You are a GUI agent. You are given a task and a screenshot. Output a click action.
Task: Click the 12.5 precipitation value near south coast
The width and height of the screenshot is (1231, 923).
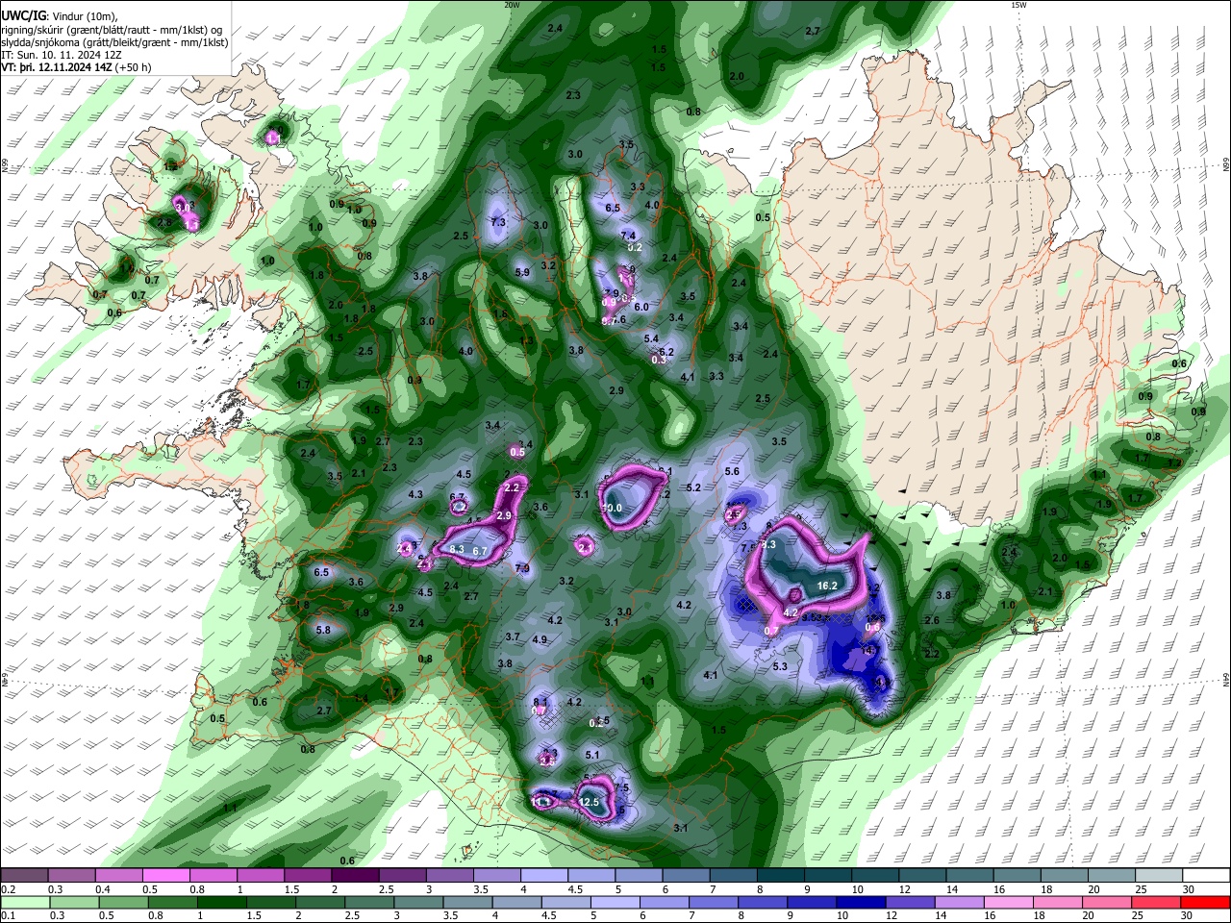(x=590, y=802)
